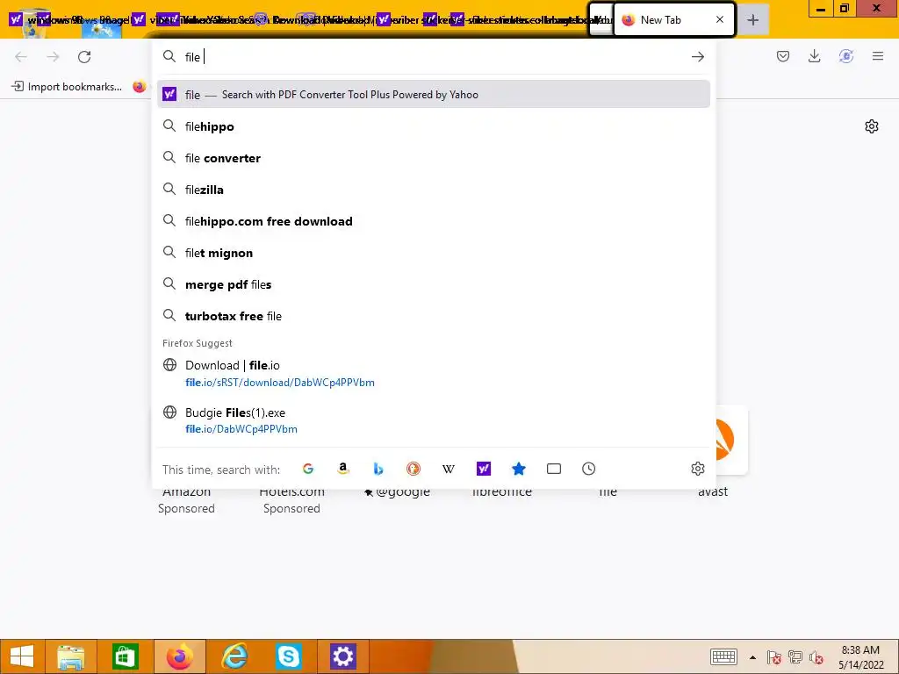Search in open tabs icon
The width and height of the screenshot is (899, 674).
[554, 469]
